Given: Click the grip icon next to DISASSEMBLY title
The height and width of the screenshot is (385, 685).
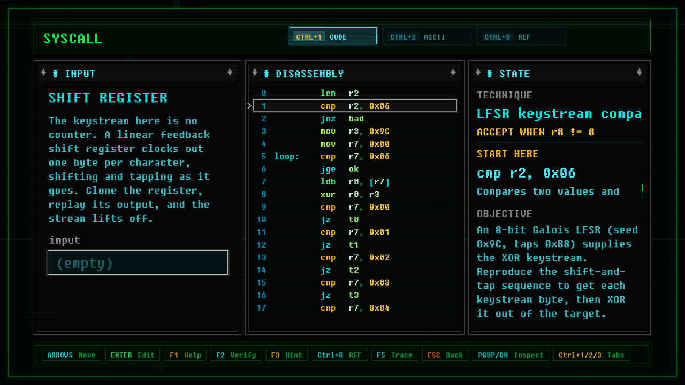Looking at the screenshot, I should coord(266,73).
